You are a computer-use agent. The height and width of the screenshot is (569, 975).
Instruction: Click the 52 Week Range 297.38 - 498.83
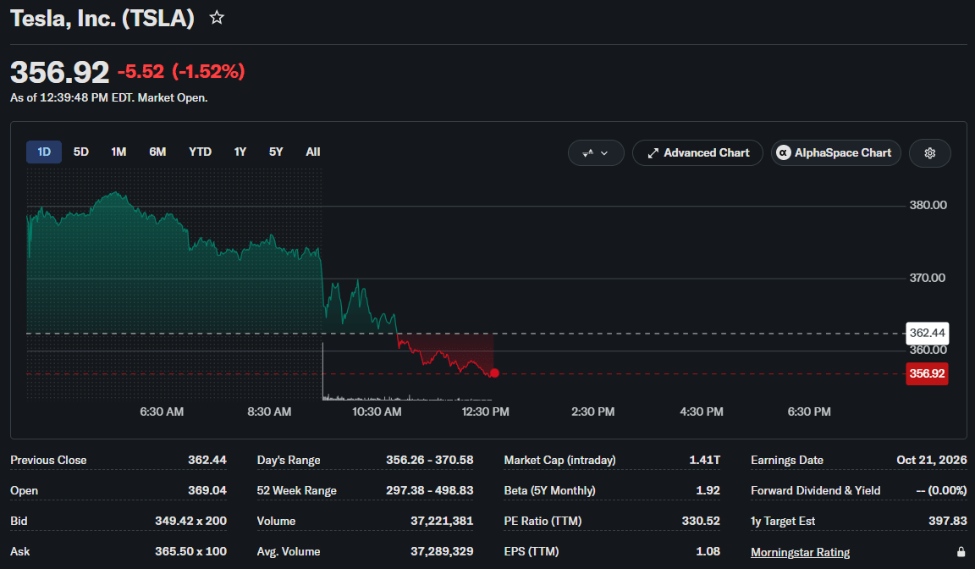(430, 490)
